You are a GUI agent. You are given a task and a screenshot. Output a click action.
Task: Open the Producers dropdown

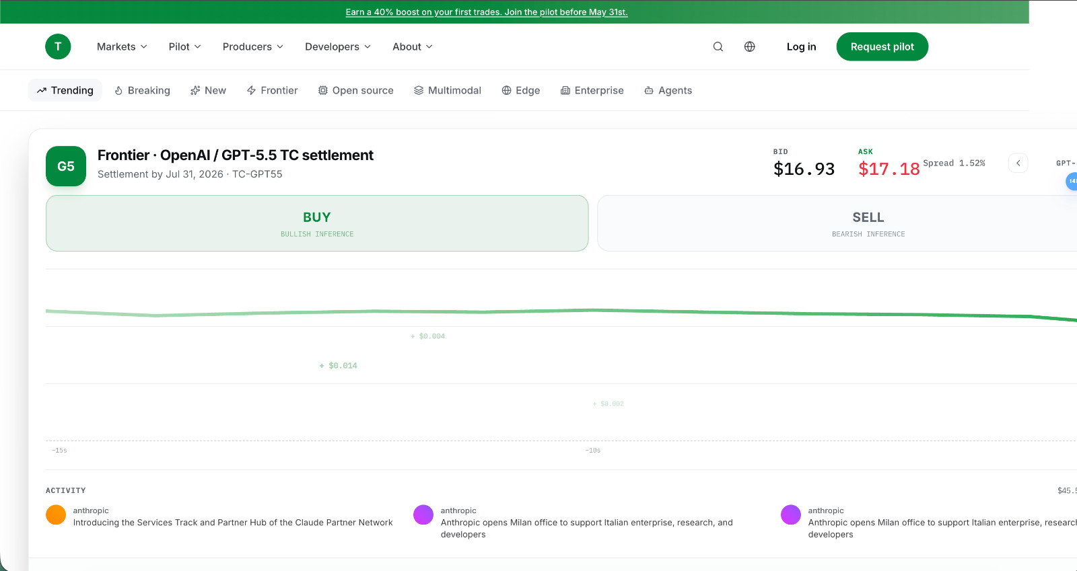(253, 46)
